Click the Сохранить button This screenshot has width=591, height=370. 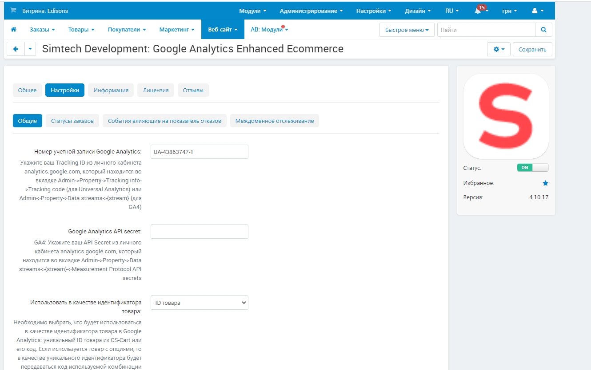[532, 49]
